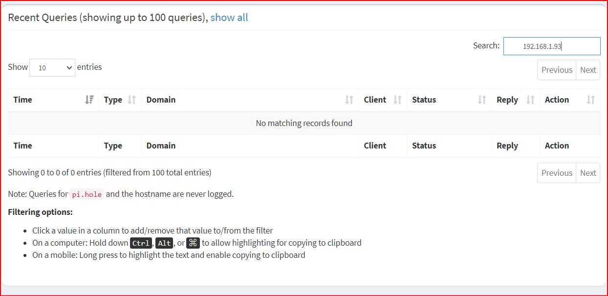Click the Domain column header sort arrows
608x296 pixels.
click(349, 100)
